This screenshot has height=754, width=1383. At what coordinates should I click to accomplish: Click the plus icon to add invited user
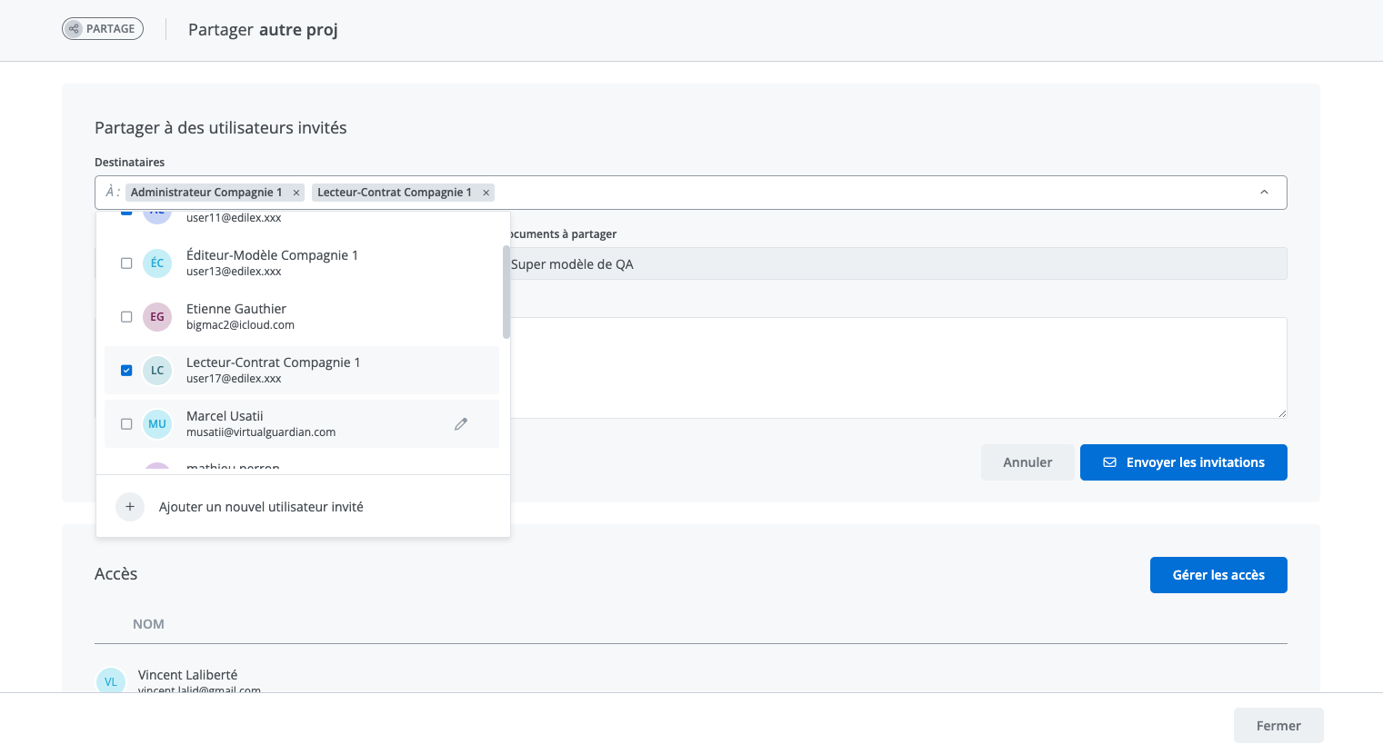(130, 507)
